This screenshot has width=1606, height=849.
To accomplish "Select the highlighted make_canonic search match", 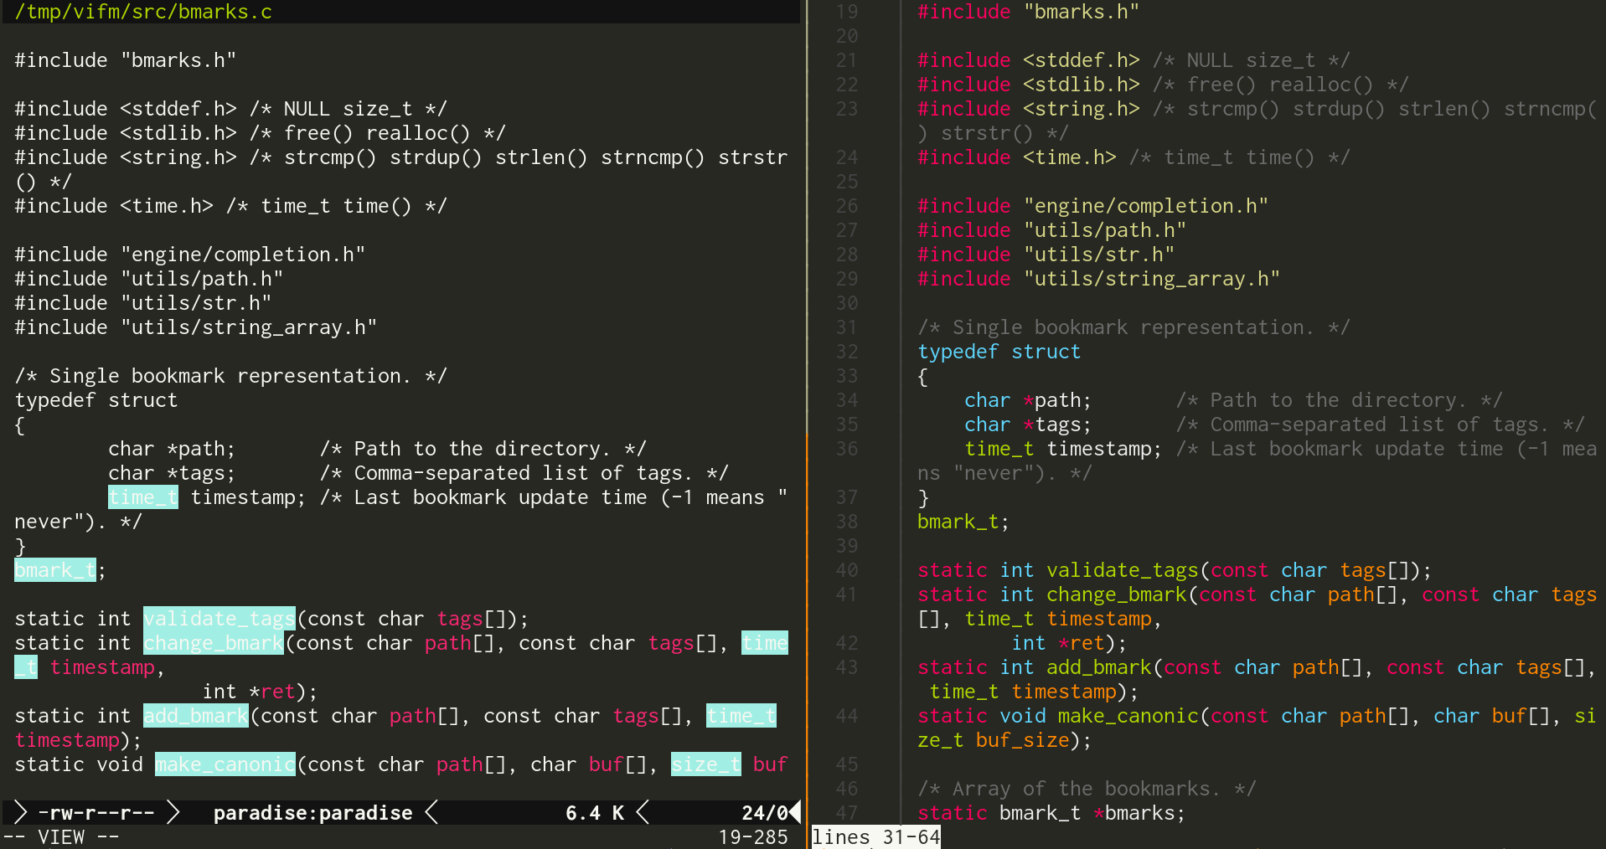I will [225, 764].
